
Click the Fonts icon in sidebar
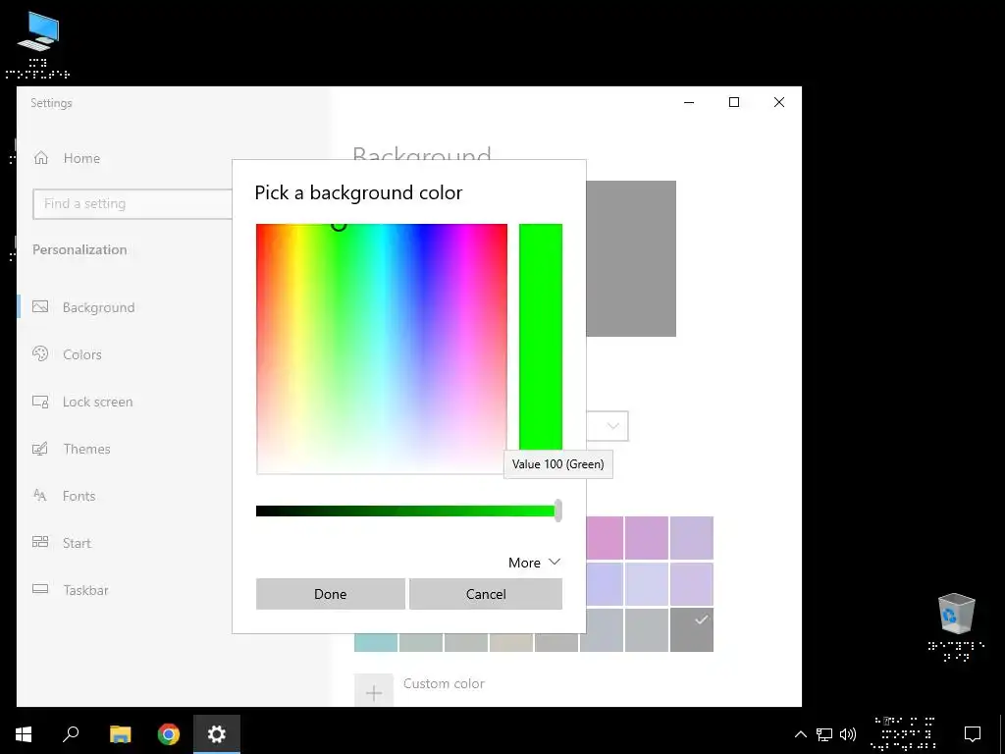click(x=39, y=495)
